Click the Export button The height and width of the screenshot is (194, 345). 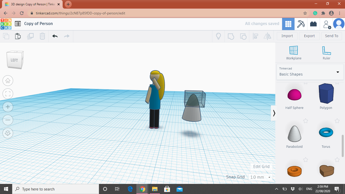[309, 36]
